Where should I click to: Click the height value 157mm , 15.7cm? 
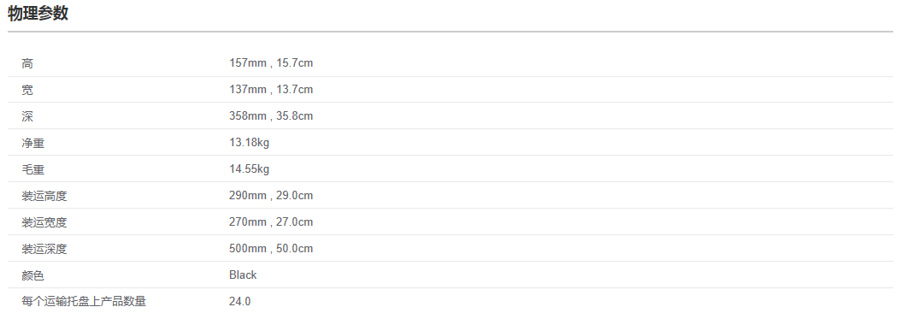click(x=271, y=63)
